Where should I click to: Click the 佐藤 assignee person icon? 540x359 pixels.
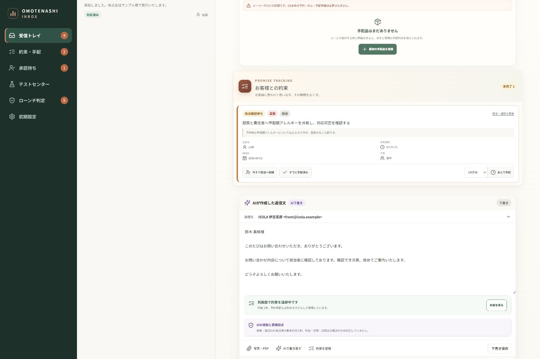198,15
